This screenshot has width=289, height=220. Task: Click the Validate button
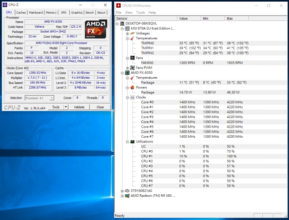[79, 107]
